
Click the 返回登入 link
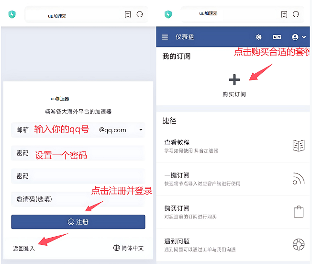pyautogui.click(x=23, y=249)
